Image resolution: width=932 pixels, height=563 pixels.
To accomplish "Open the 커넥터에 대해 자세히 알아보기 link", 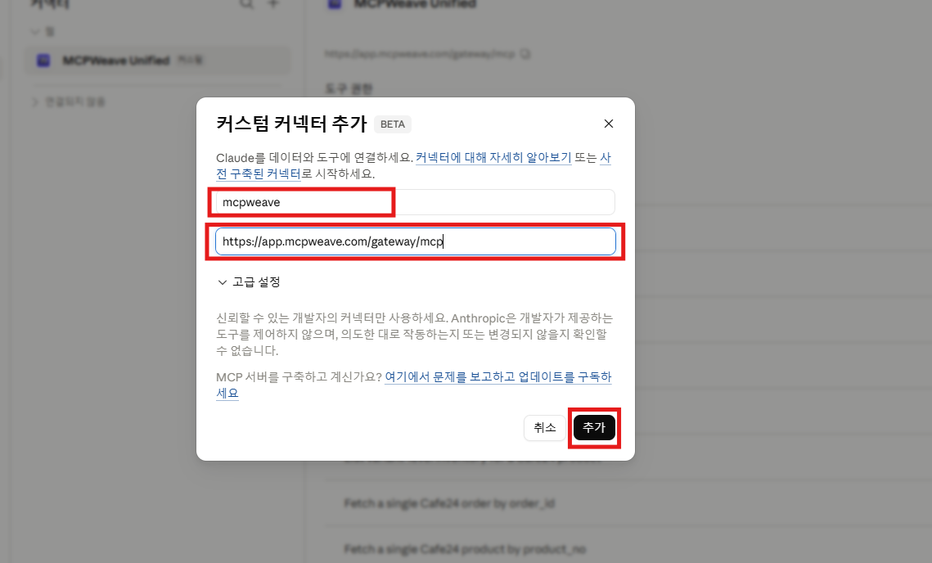I will tap(493, 158).
